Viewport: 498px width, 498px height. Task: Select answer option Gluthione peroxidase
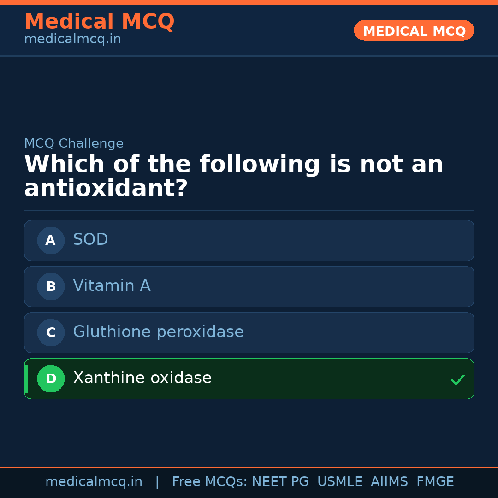pyautogui.click(x=249, y=332)
